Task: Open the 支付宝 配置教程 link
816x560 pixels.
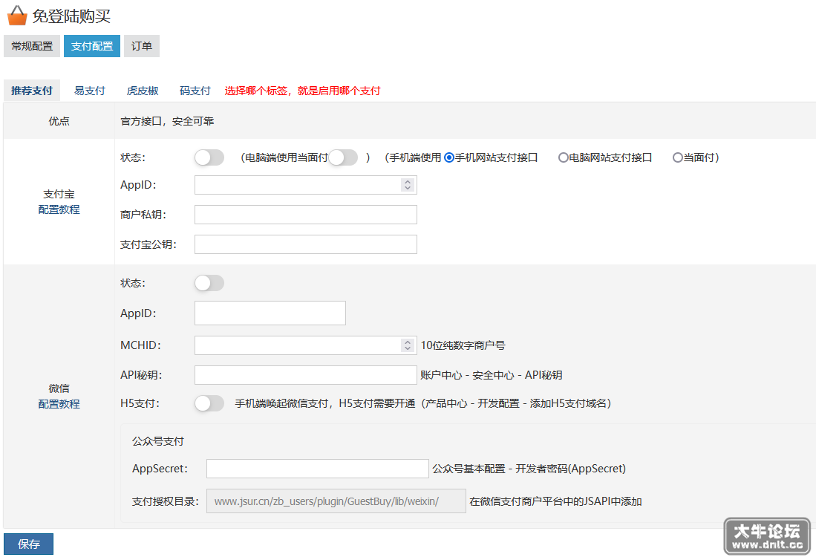Action: 59,209
